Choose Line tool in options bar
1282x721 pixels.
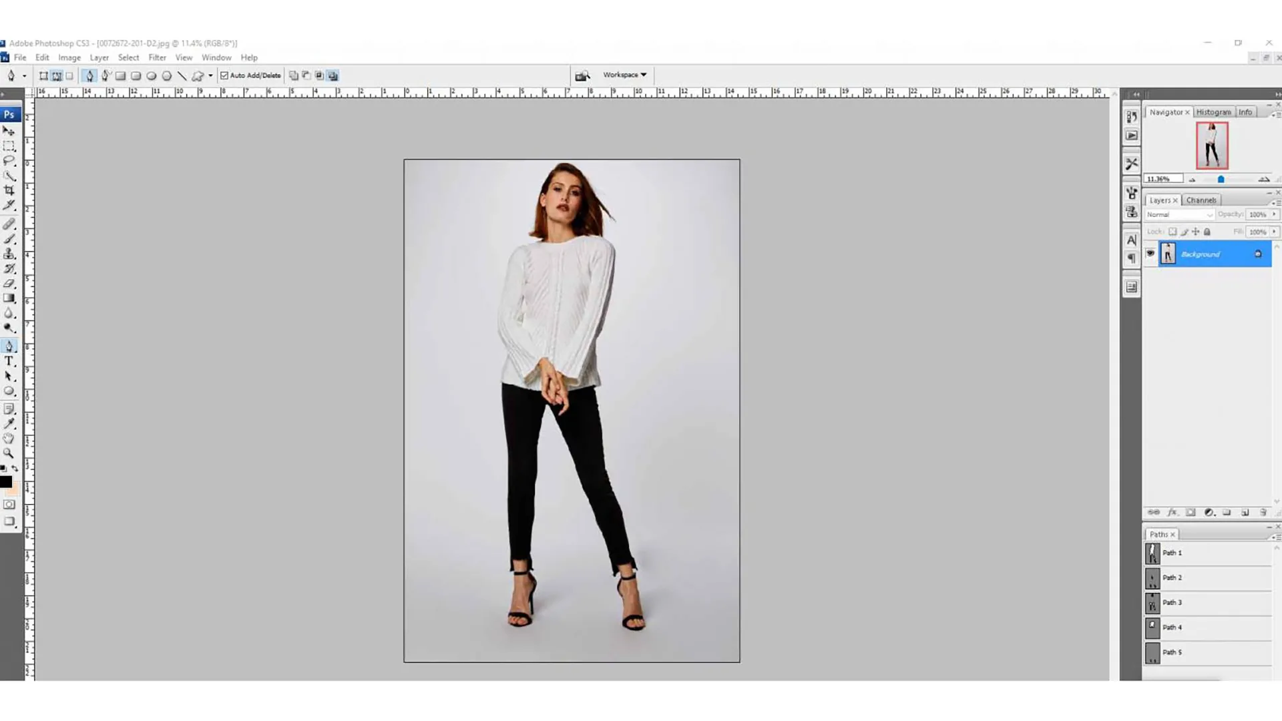[x=182, y=75]
